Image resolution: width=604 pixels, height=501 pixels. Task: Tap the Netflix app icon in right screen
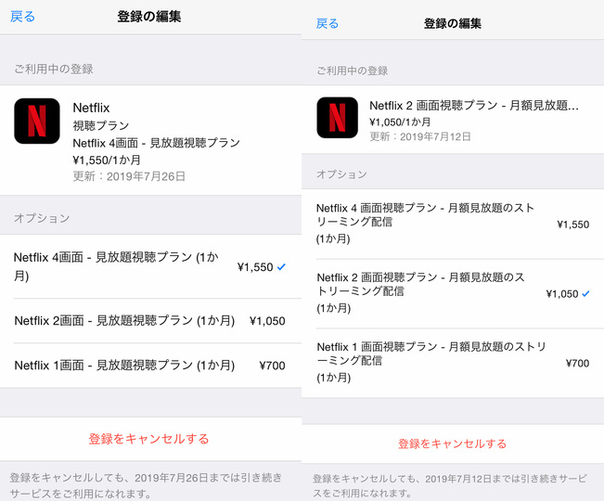[x=337, y=118]
